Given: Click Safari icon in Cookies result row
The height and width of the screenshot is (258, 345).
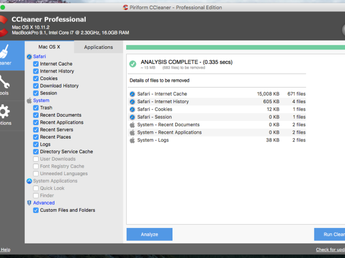Looking at the screenshot, I should click(x=132, y=109).
